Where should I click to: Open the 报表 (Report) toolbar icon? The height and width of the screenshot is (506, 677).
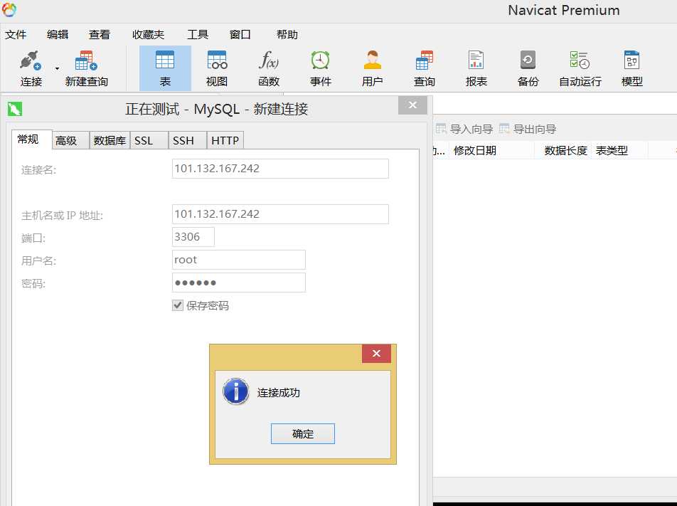click(476, 68)
